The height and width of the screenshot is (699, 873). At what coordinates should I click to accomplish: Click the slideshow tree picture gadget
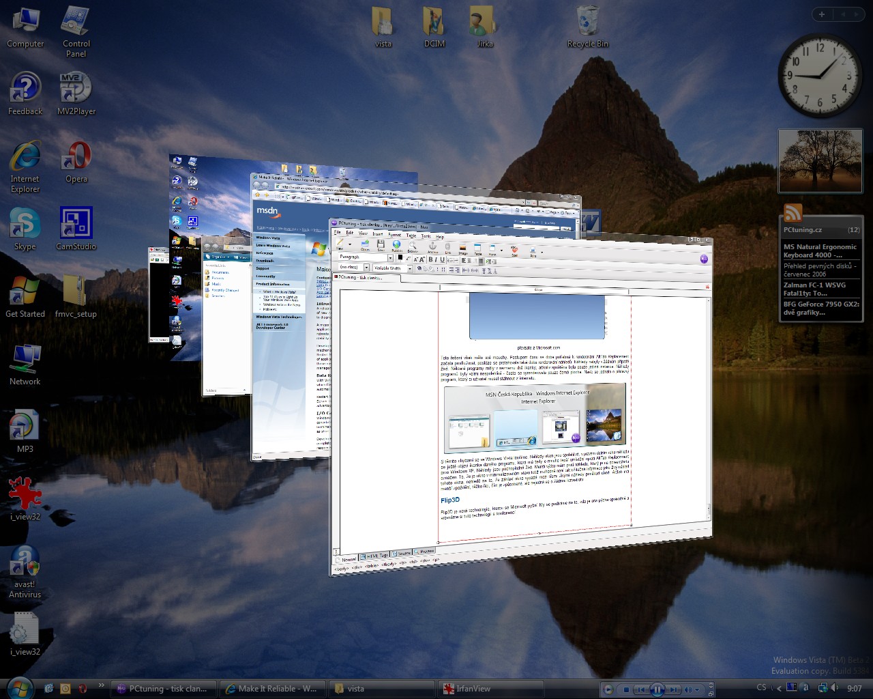820,161
